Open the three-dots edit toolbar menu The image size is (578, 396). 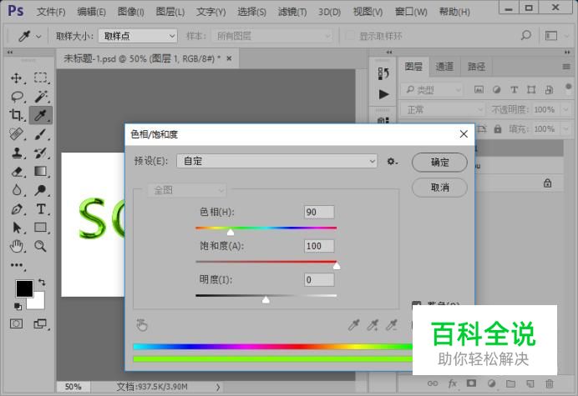click(17, 265)
